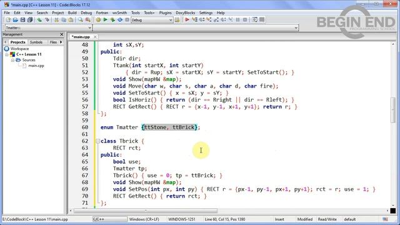This screenshot has height=225, width=400.
Task: Click the Build gear icon
Action: [98, 20]
